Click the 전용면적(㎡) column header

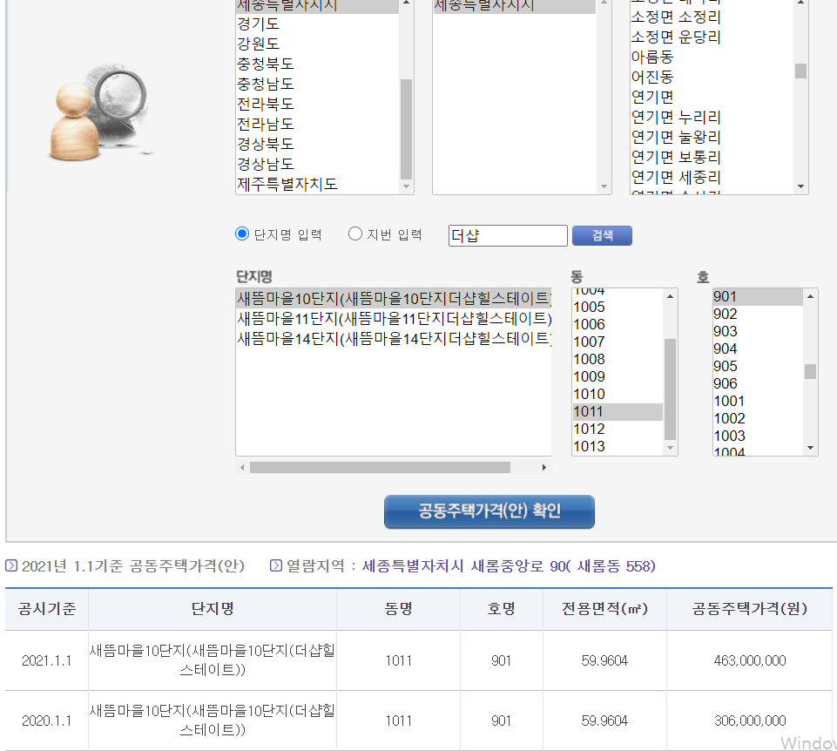point(604,609)
